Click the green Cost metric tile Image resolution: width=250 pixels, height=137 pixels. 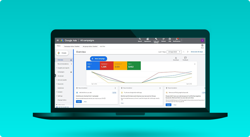[134, 66]
